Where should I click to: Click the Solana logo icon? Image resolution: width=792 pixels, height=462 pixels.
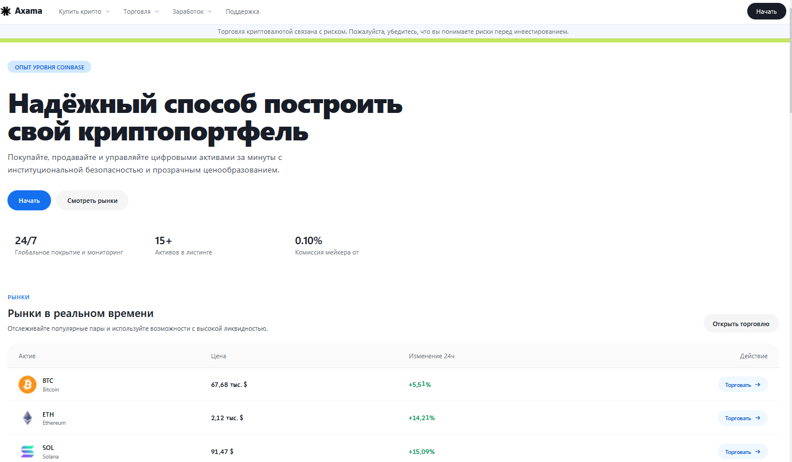pyautogui.click(x=28, y=452)
